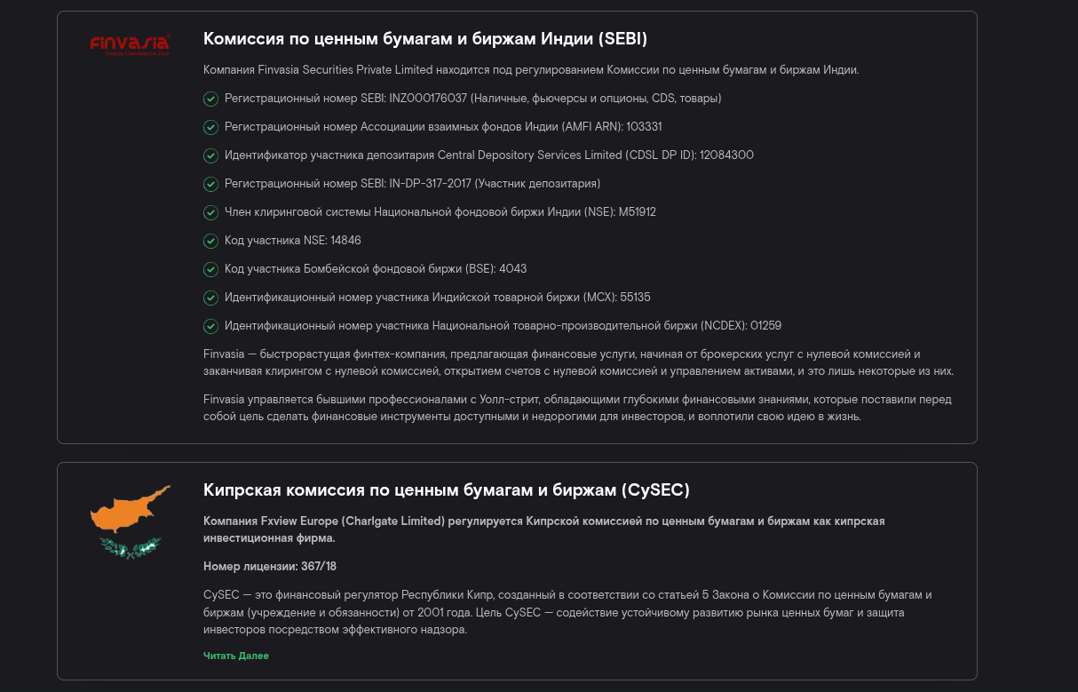Viewport: 1078px width, 692px height.
Task: Click the '(NCDEX): 01259' identifier line
Action: [503, 326]
